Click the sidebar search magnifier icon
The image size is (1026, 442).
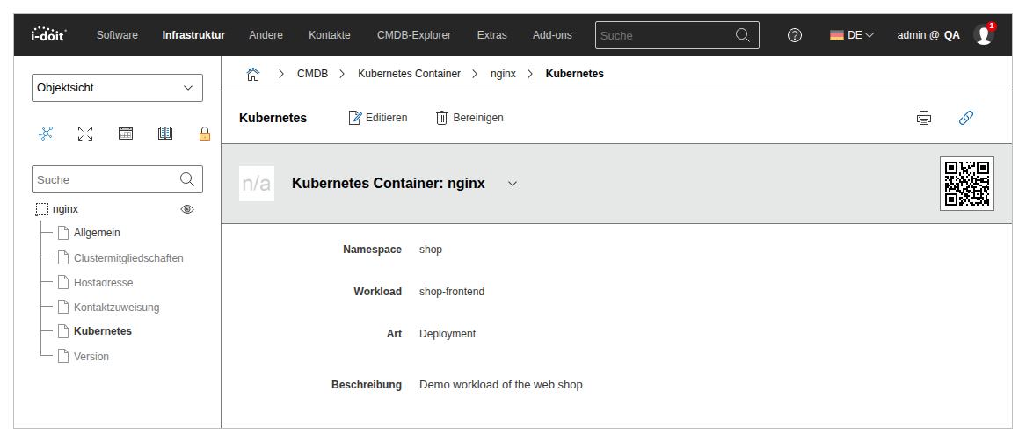pyautogui.click(x=187, y=179)
